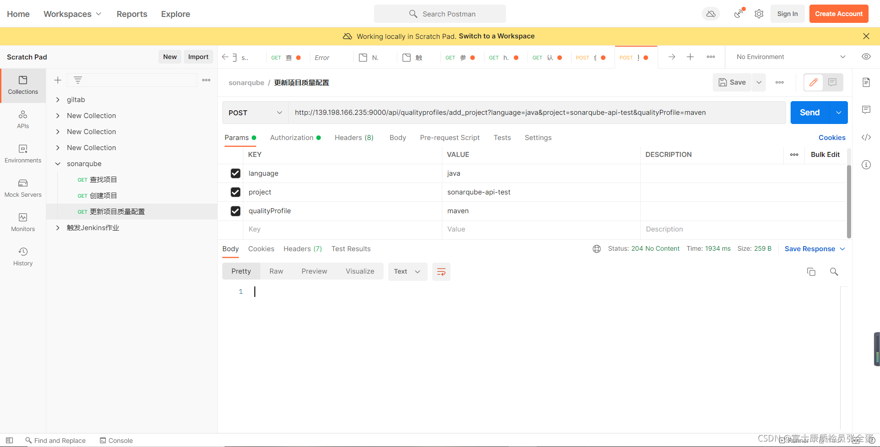Switch to the Headers (8) request tab
Viewport: 880px width, 447px height.
tap(354, 138)
